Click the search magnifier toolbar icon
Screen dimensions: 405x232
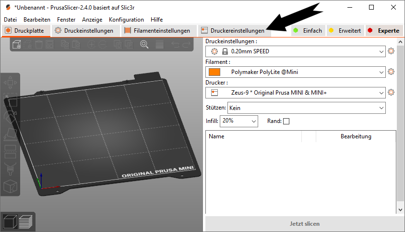[x=144, y=45]
